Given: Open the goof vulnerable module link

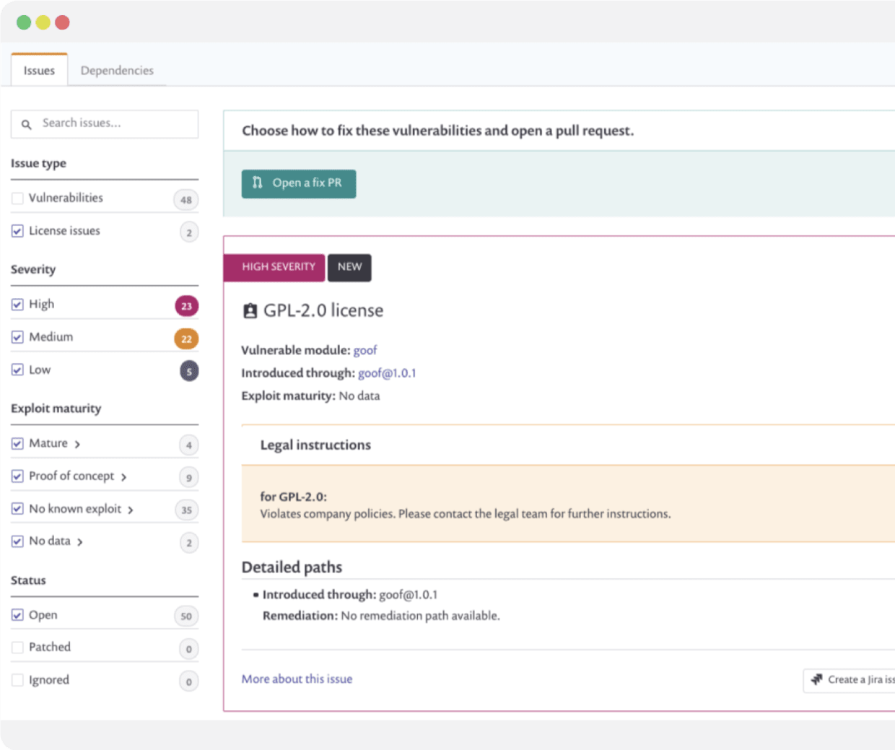Looking at the screenshot, I should pyautogui.click(x=365, y=350).
